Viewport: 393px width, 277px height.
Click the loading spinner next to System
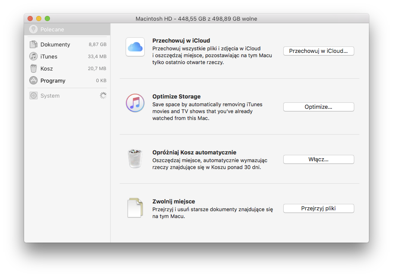pos(103,95)
